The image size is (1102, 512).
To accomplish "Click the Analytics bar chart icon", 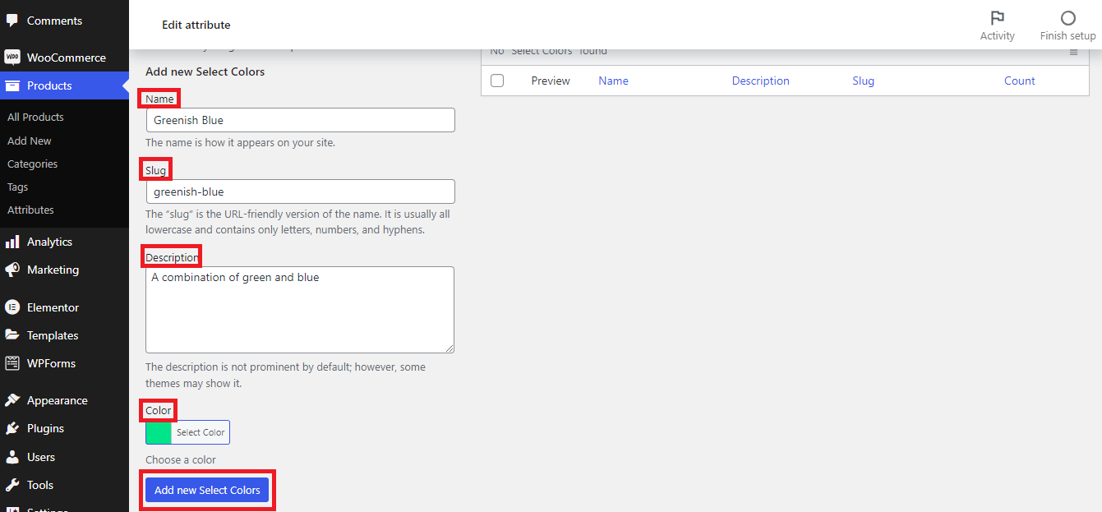I will click(12, 242).
